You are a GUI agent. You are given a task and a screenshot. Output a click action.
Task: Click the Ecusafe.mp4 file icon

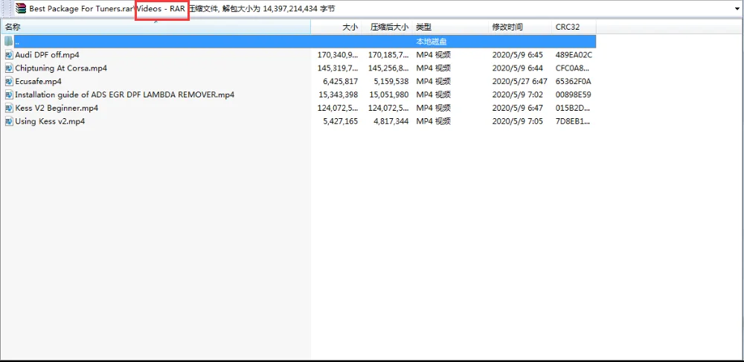(9, 82)
